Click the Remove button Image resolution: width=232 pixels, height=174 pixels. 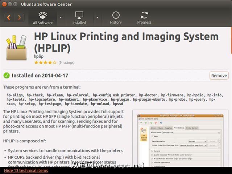[219, 76]
